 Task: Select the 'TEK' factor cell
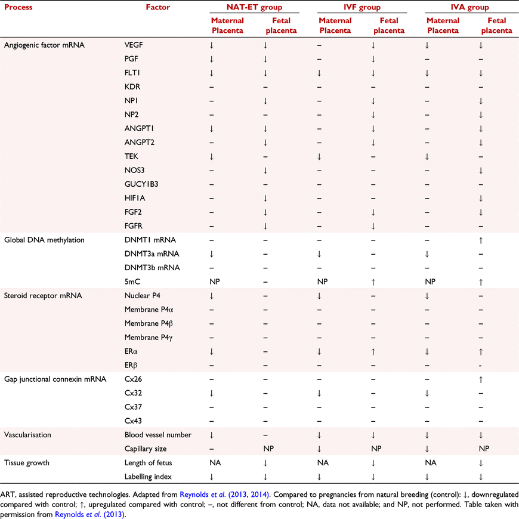pyautogui.click(x=131, y=156)
